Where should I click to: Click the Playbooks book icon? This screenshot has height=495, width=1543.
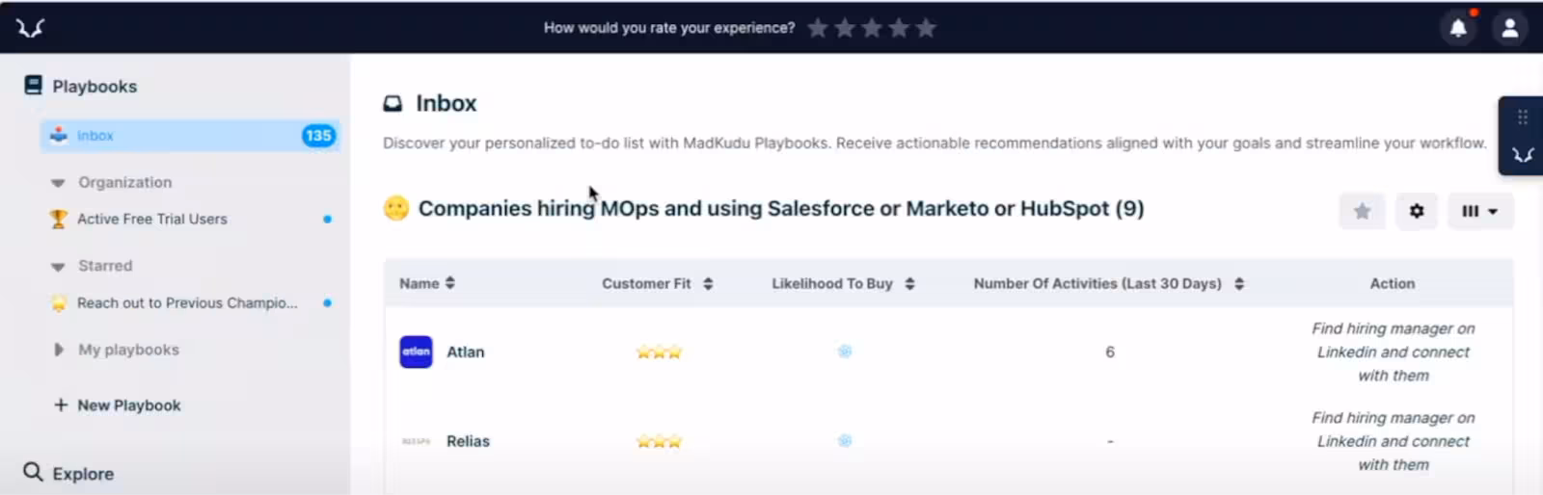(33, 86)
